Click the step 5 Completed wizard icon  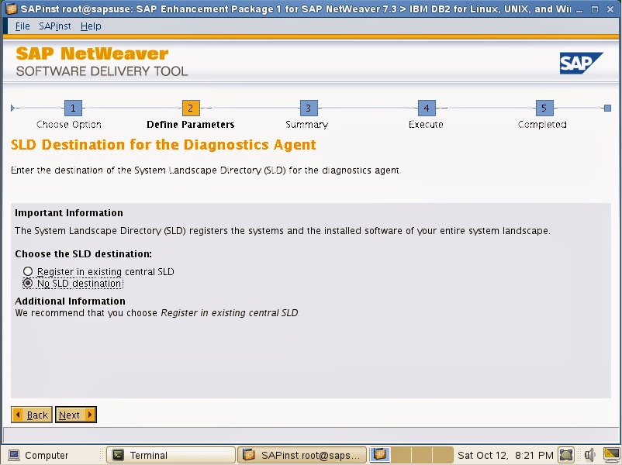coord(543,108)
